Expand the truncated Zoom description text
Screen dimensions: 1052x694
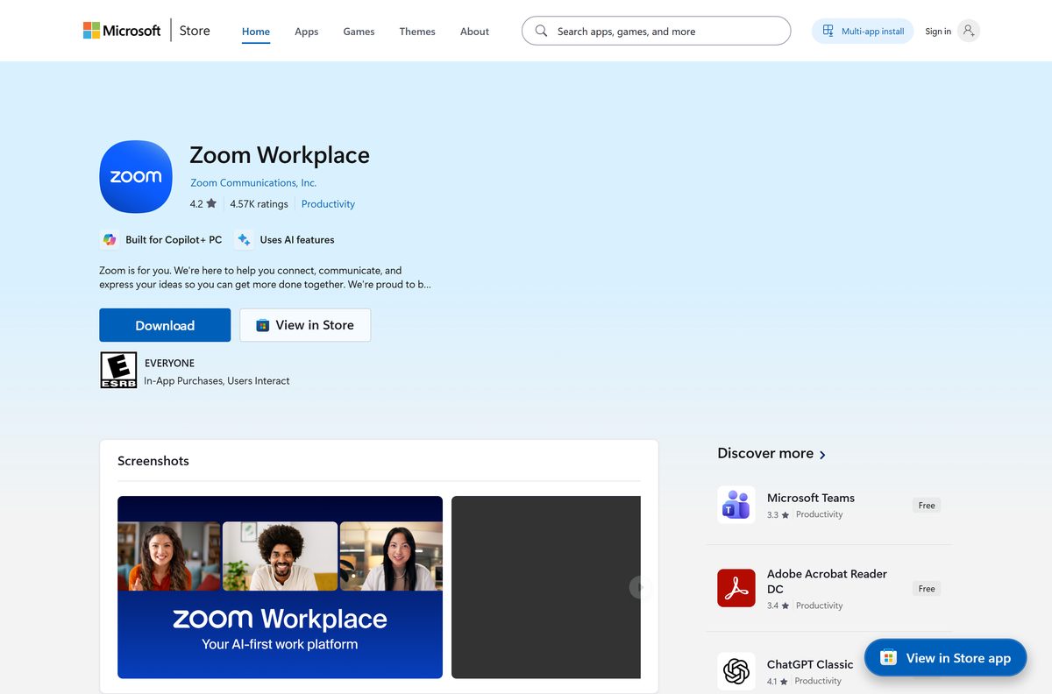[265, 277]
